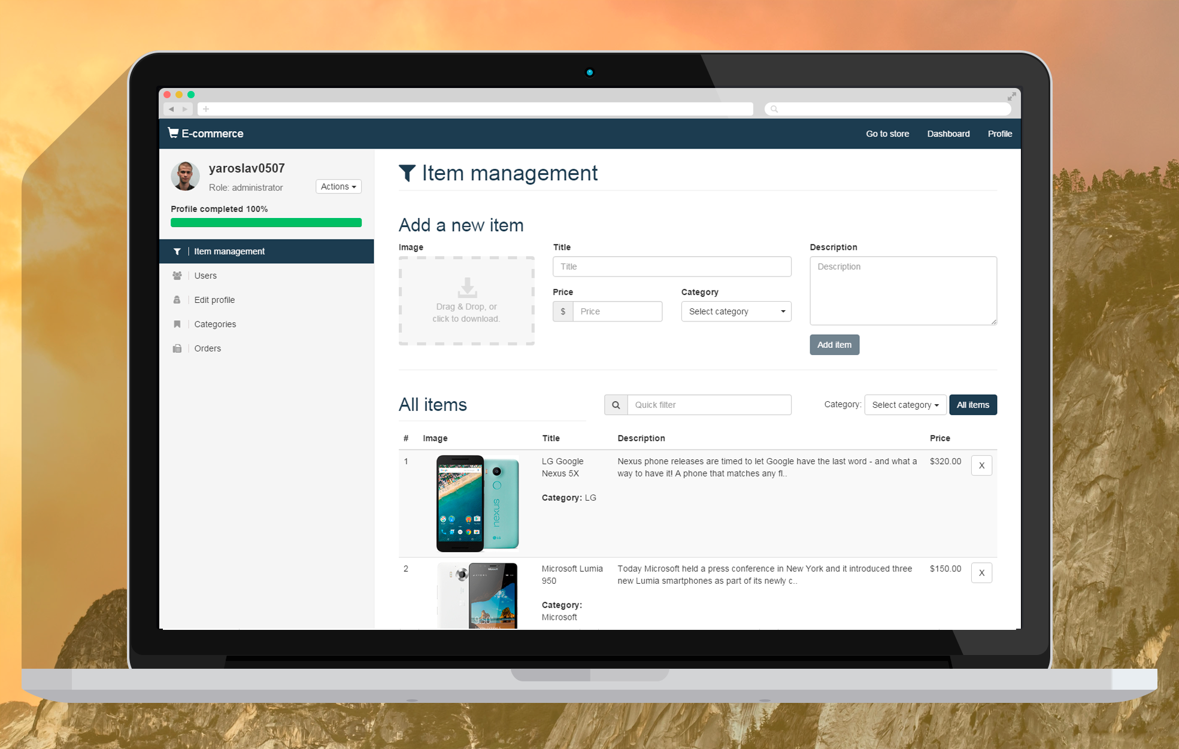Click the download arrow icon in image dropzone
Screen dimensions: 1179x749
click(466, 287)
